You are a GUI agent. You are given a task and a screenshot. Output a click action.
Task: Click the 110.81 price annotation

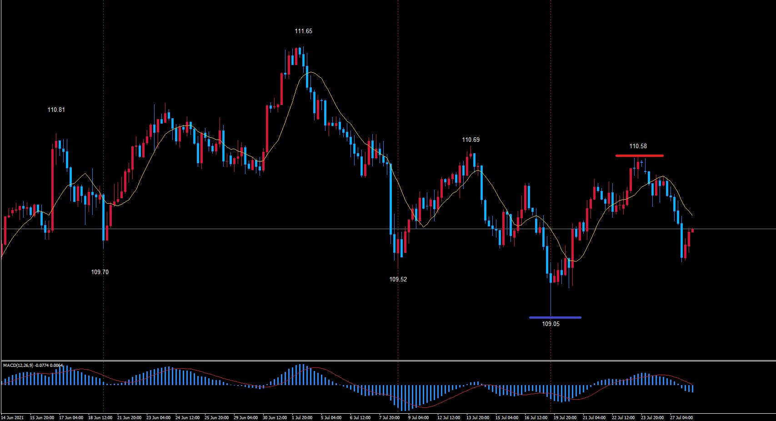click(55, 110)
